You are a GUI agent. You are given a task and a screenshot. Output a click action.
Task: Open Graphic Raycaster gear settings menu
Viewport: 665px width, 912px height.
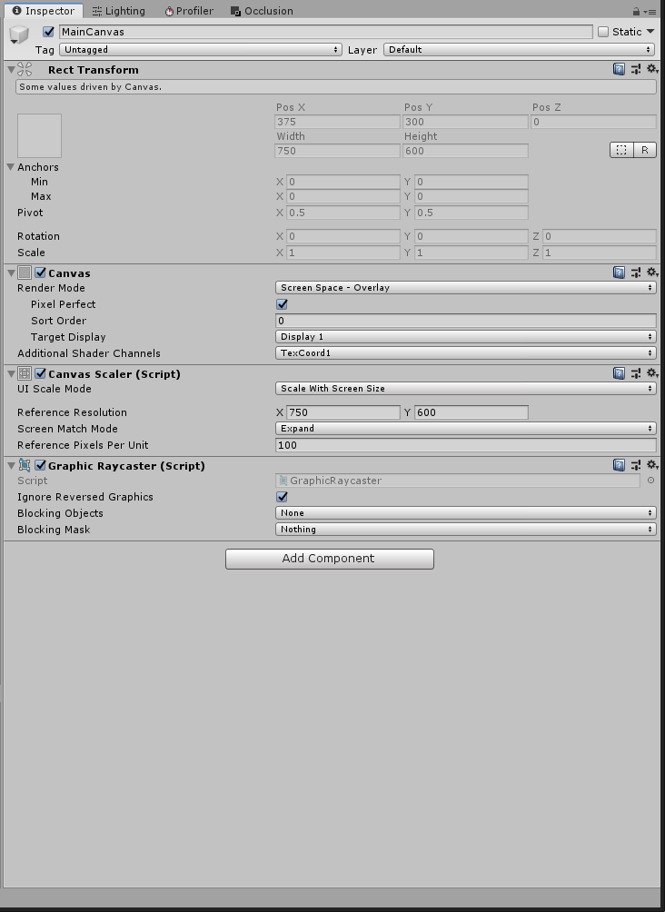tap(652, 465)
